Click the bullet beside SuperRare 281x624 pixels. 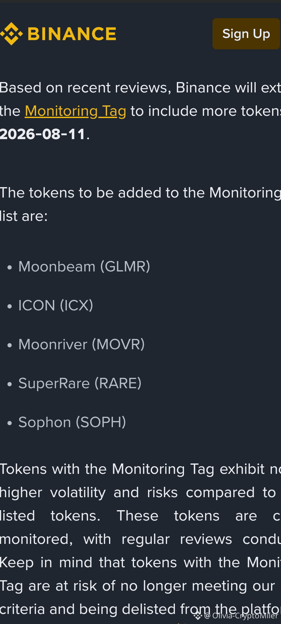[x=10, y=384]
